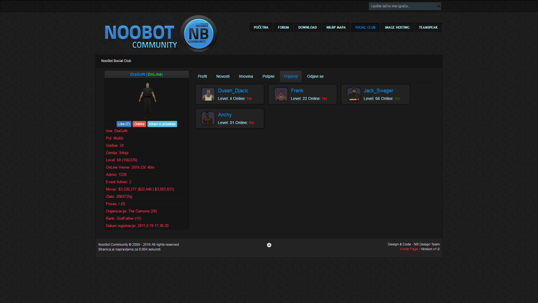Open the Početna menu item
The image size is (538, 303).
(x=261, y=28)
